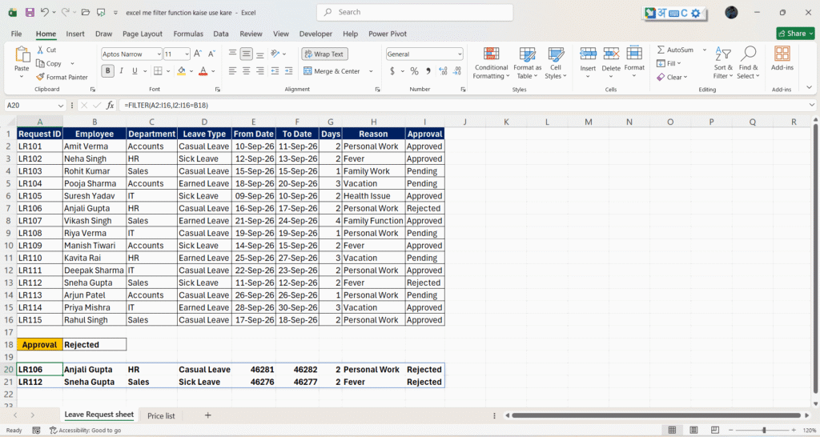The image size is (820, 437).
Task: Open the File menu
Action: point(16,34)
